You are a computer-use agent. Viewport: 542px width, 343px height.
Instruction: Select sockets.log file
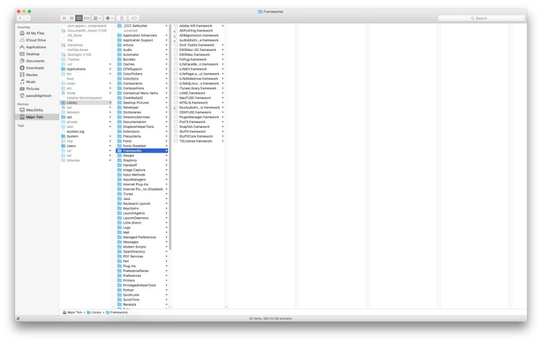pos(86,131)
